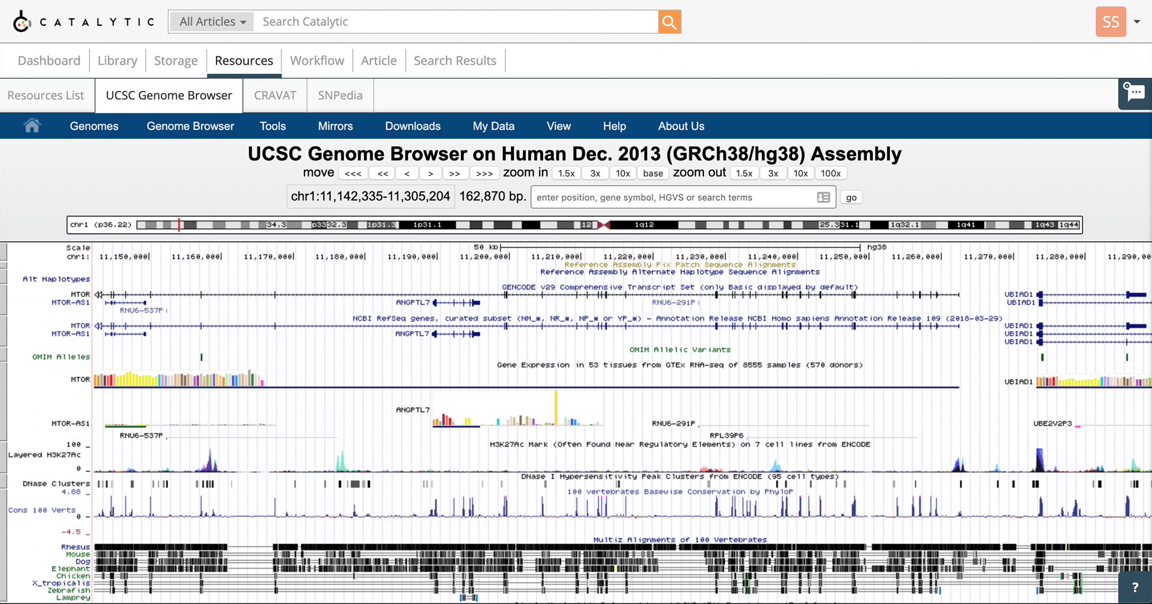Click the Cons 100 Verts track label
Image resolution: width=1152 pixels, height=604 pixels.
click(x=41, y=510)
